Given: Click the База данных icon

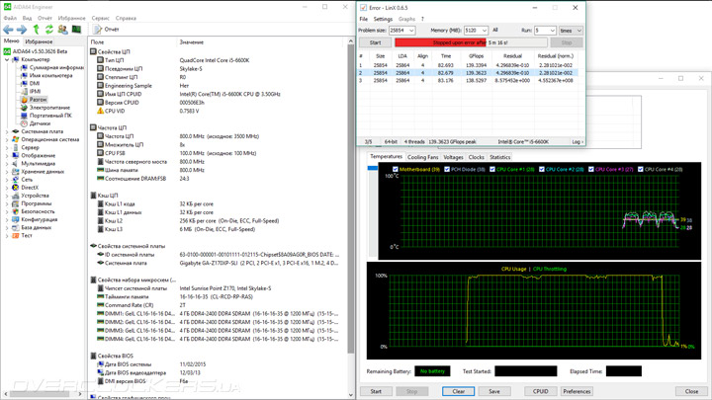Looking at the screenshot, I should [16, 228].
